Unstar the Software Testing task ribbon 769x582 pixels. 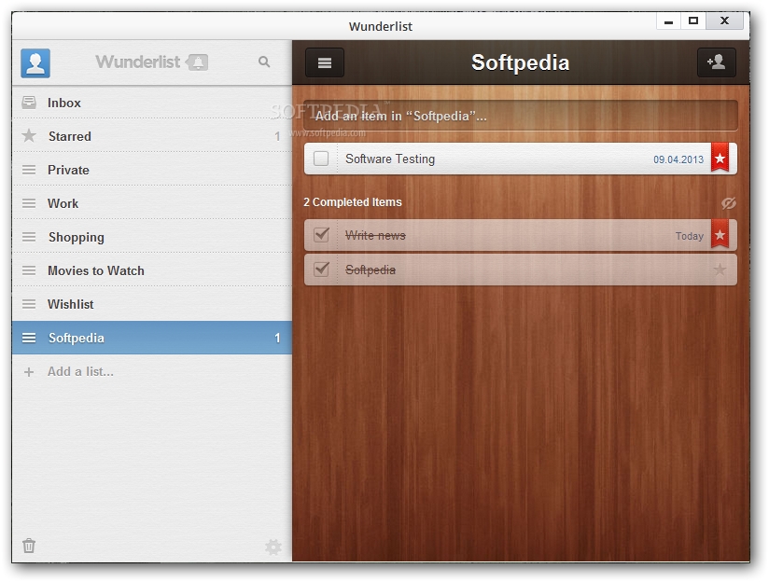[x=720, y=158]
